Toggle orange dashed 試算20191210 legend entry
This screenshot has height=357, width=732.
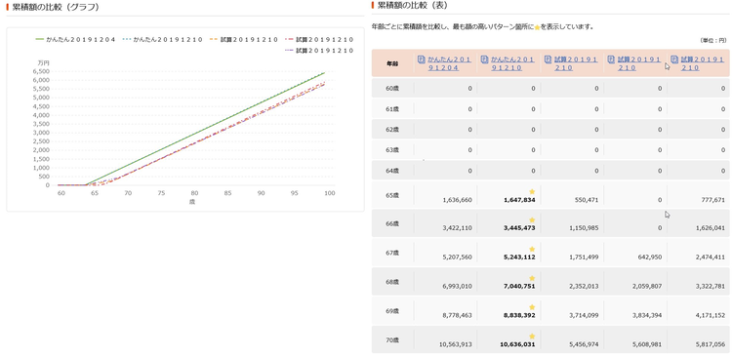click(244, 40)
